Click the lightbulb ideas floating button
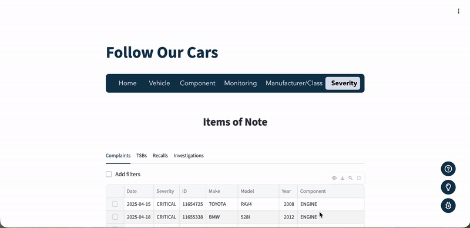The width and height of the screenshot is (470, 228). [448, 187]
